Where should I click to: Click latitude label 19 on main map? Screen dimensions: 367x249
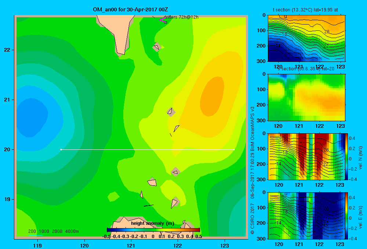pos(7,199)
